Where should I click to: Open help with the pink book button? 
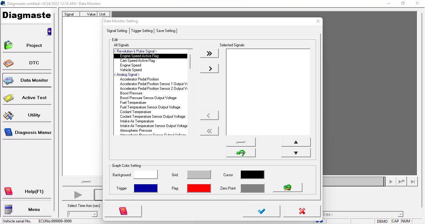point(123,211)
